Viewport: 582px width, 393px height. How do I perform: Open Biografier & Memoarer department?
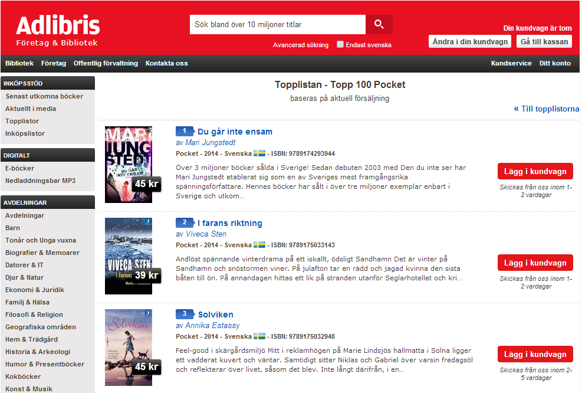coord(42,252)
